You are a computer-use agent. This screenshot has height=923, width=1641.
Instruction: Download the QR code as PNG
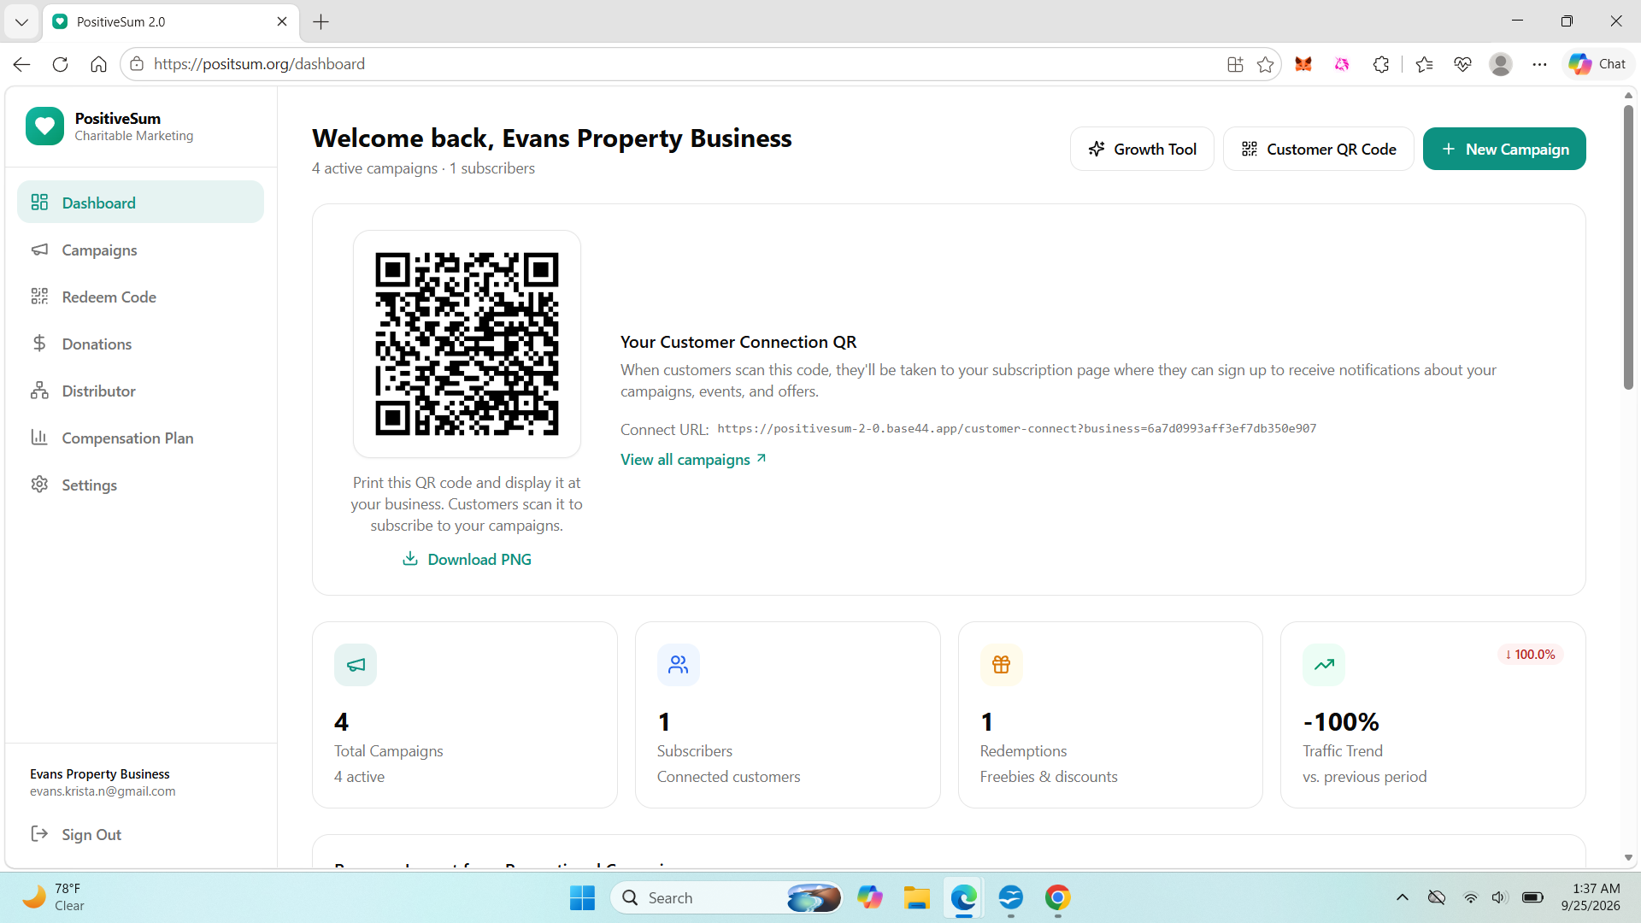click(x=467, y=559)
